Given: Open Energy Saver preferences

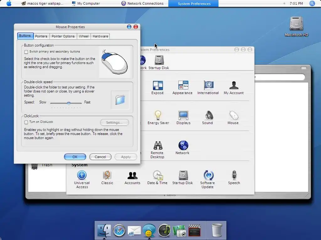Looking at the screenshot, I should tap(158, 117).
